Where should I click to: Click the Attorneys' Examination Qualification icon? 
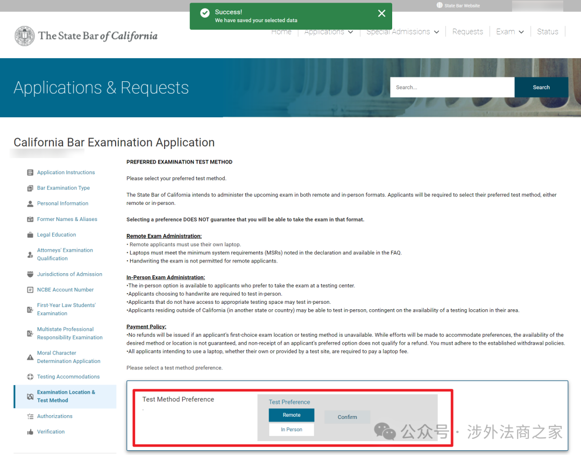tap(30, 254)
